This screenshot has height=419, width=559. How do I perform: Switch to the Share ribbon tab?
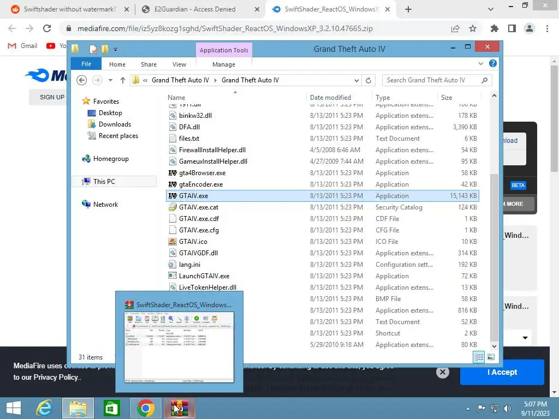coord(148,64)
